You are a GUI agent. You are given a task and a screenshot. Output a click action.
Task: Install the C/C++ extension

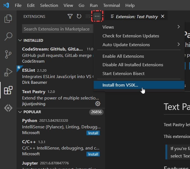click(93, 154)
